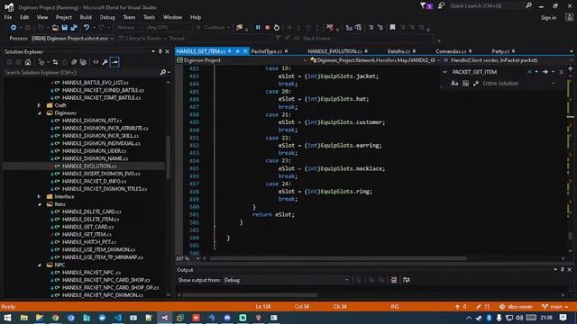Click pending changes pencil 15 in status bar

482,307
